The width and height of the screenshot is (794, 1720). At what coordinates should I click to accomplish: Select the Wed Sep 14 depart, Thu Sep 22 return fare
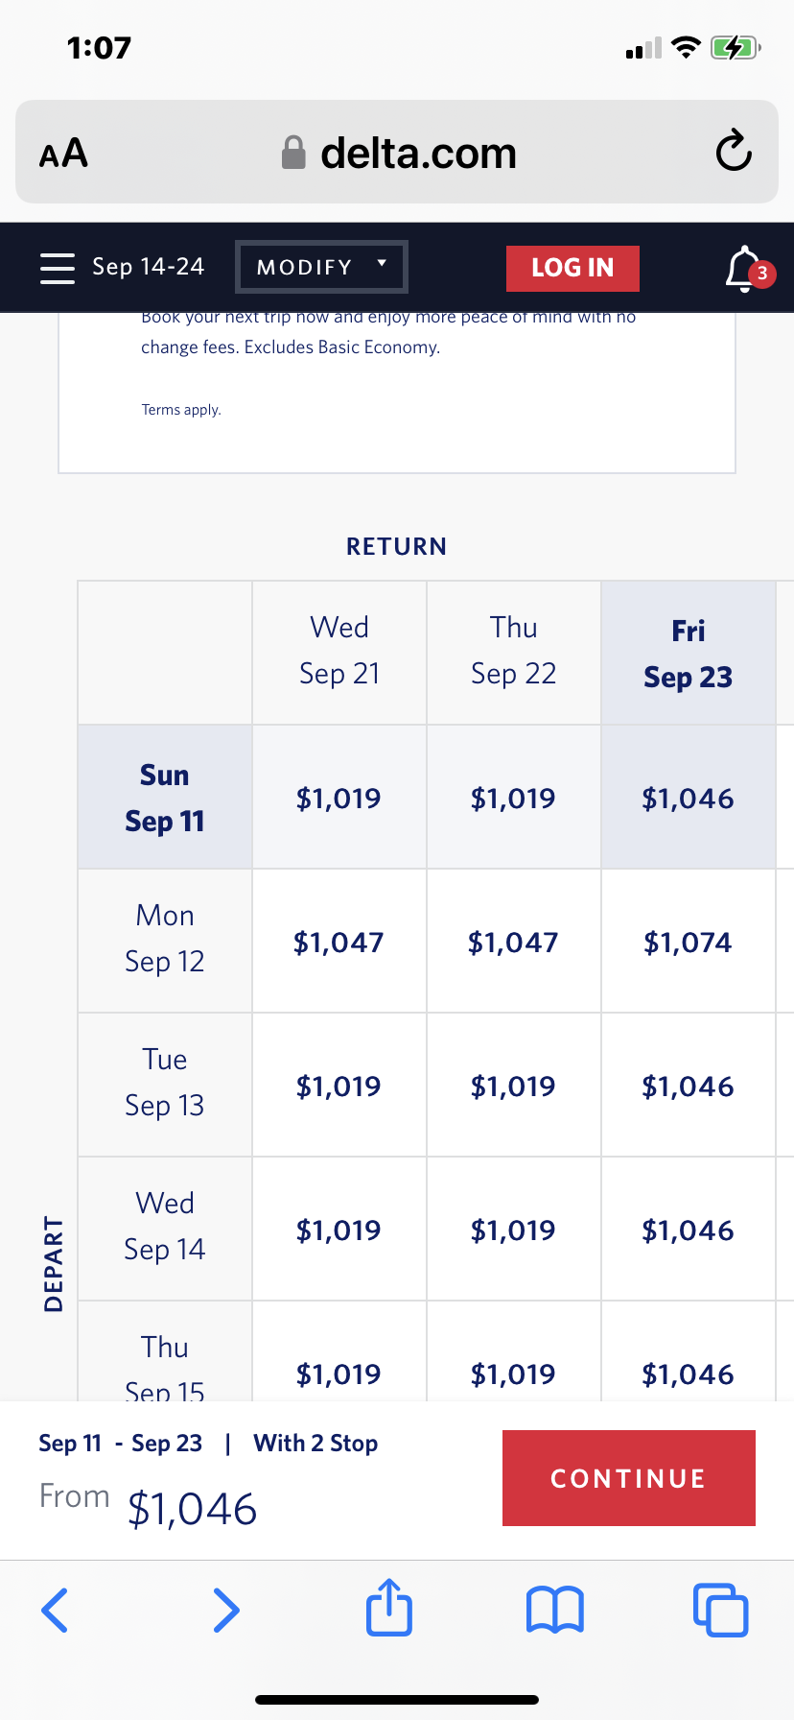click(x=514, y=1230)
